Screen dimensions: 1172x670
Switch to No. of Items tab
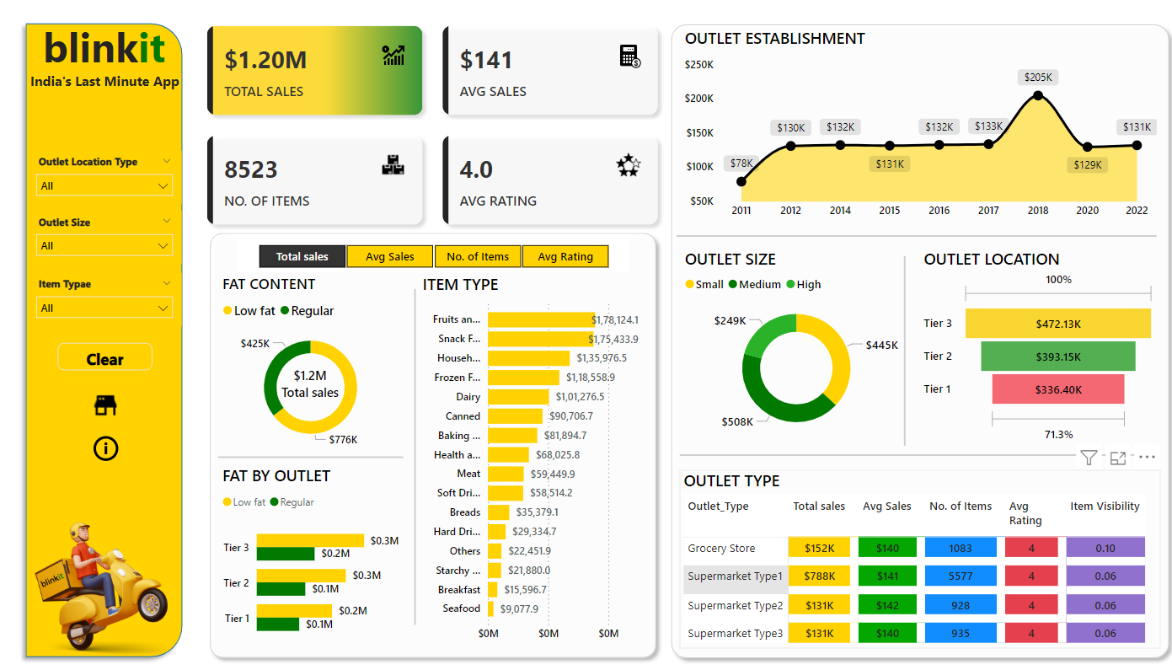(478, 256)
